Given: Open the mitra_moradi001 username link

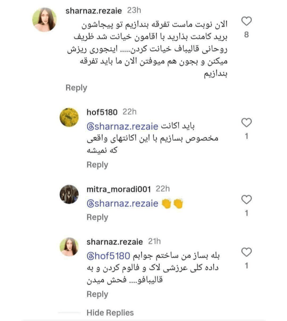Looking at the screenshot, I should coord(117,188).
